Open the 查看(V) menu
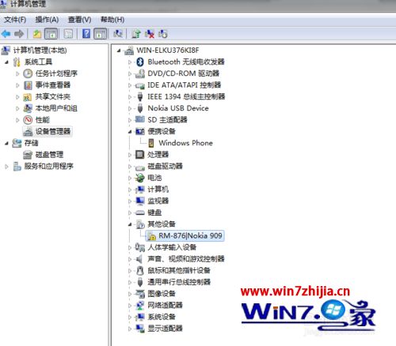 tap(80, 20)
